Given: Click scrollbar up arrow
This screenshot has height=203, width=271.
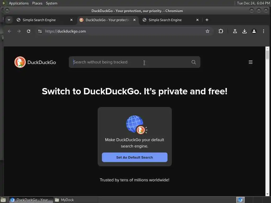Looking at the screenshot, I should pyautogui.click(x=267, y=49).
